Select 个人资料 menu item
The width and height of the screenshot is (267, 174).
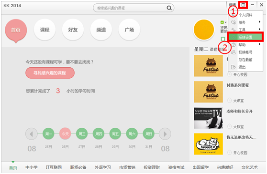pyautogui.click(x=245, y=15)
